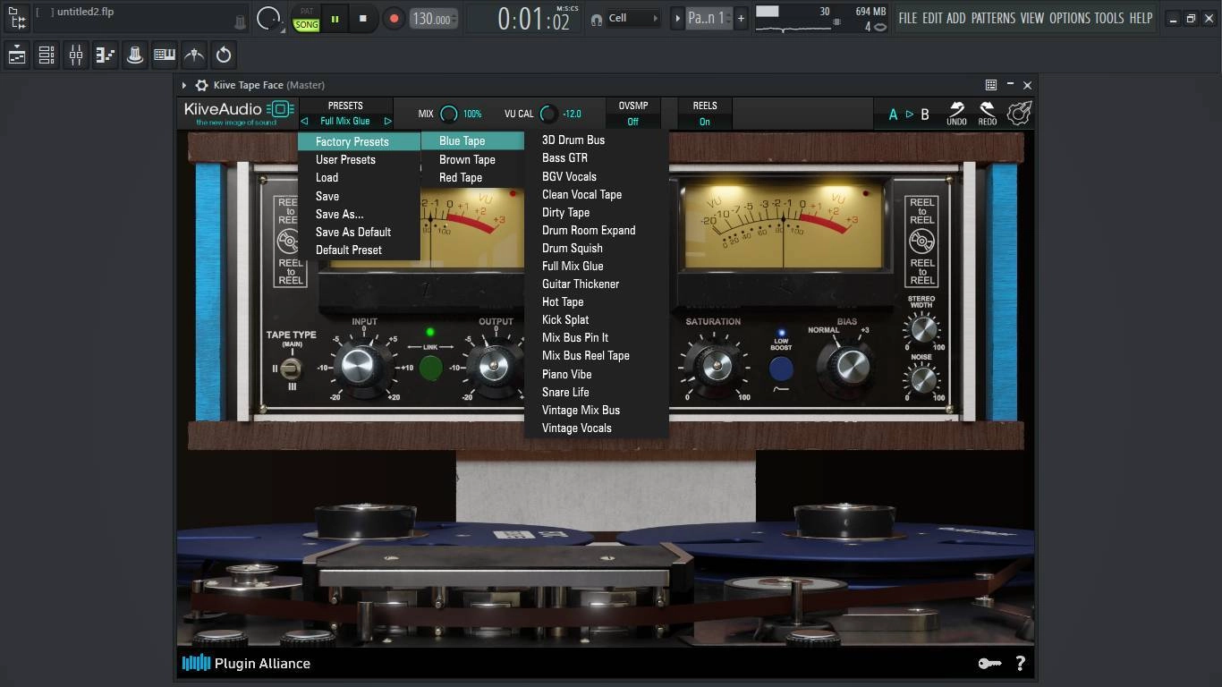The width and height of the screenshot is (1222, 687).
Task: Open the PATTERNS menu
Action: [x=993, y=18]
